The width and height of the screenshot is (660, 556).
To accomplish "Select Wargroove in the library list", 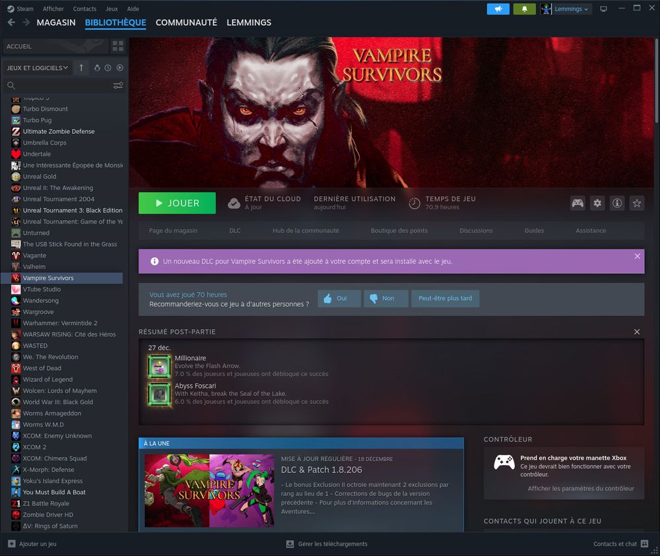I will point(62,312).
